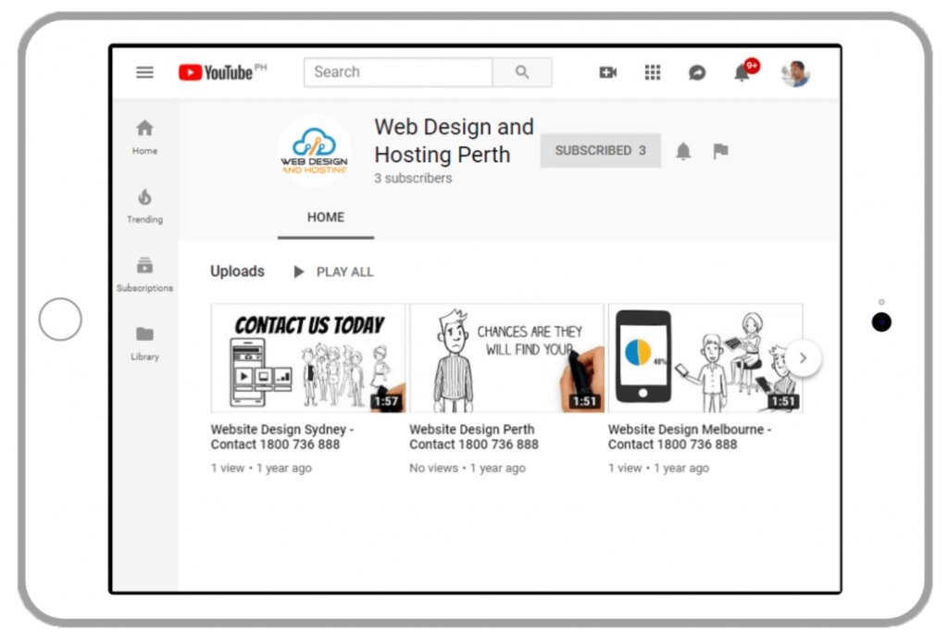Click the search magnifier button
Image resolution: width=948 pixels, height=639 pixels.
click(x=522, y=72)
